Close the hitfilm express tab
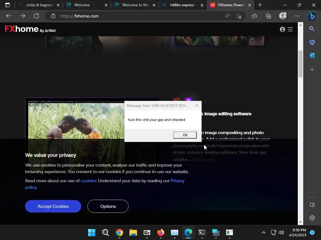Screen dimensions: 321x240 click(x=202, y=5)
